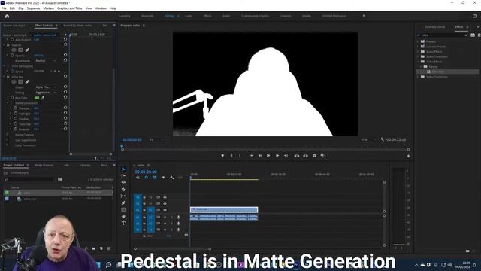Click Add Marker in the Program Monitor
The height and width of the screenshot is (271, 481).
tap(222, 156)
